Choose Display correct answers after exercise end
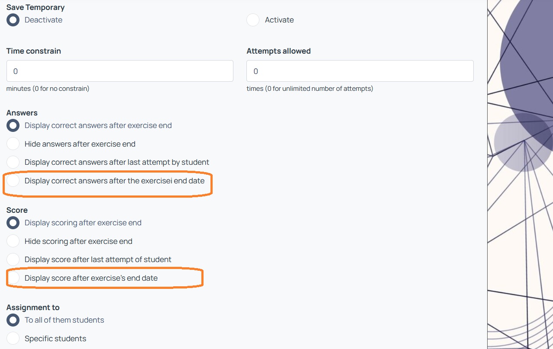The height and width of the screenshot is (349, 553). coord(13,125)
